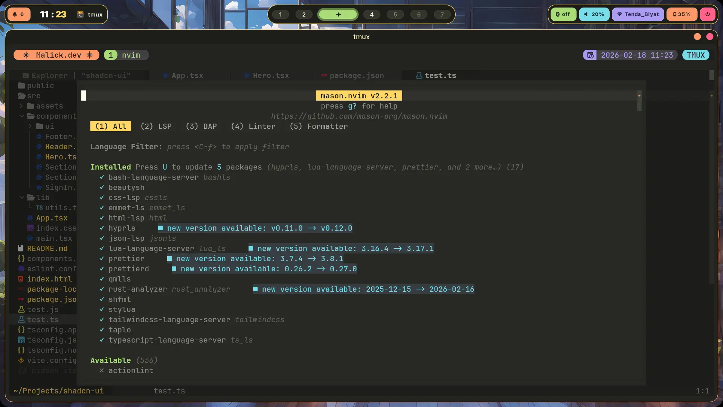Click the checkmark beside beautysh
Image resolution: width=723 pixels, height=407 pixels.
pyautogui.click(x=102, y=187)
